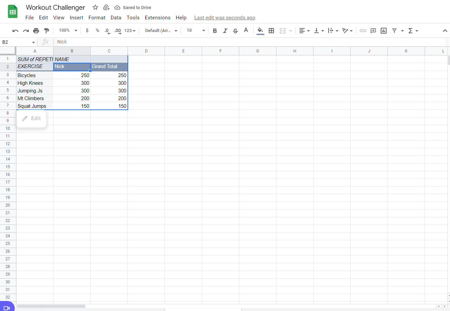Print the spreadsheet with printer icon
This screenshot has width=450, height=311.
pos(36,31)
